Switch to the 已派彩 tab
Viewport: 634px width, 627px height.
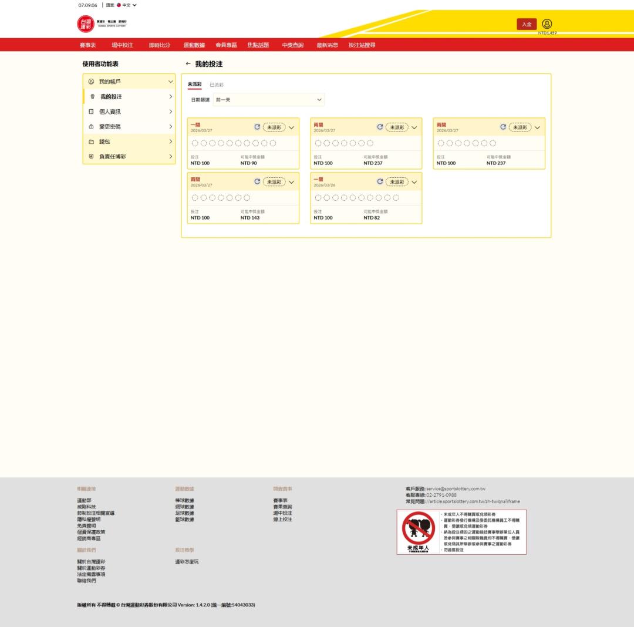(216, 85)
